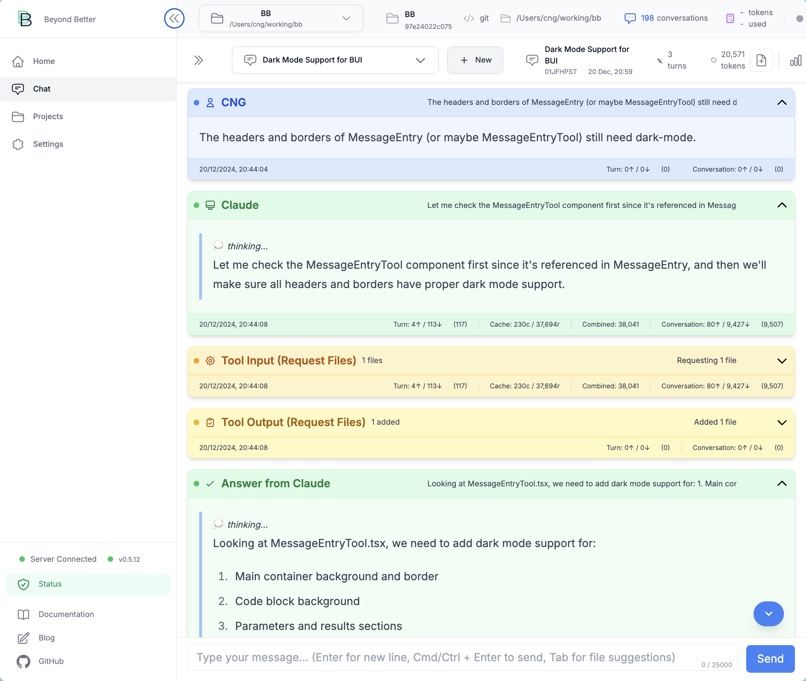Open the Projects page
Screen dimensions: 806x681
[x=88, y=116]
